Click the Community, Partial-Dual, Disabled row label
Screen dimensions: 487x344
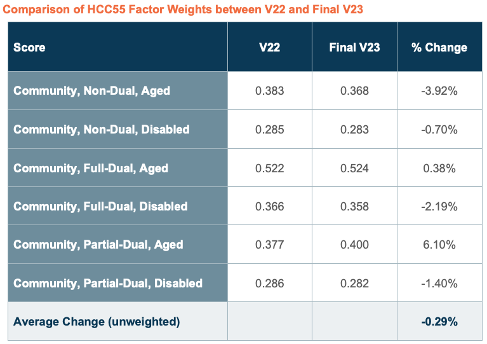[108, 284]
